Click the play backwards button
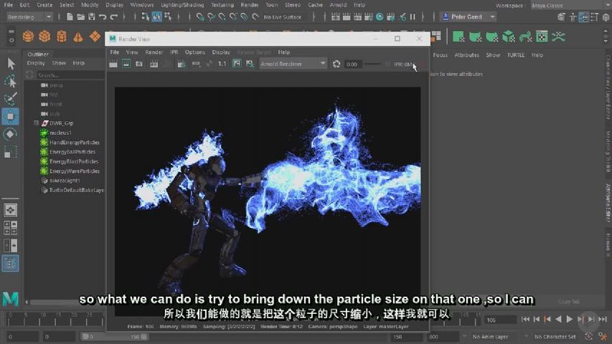 click(558, 319)
